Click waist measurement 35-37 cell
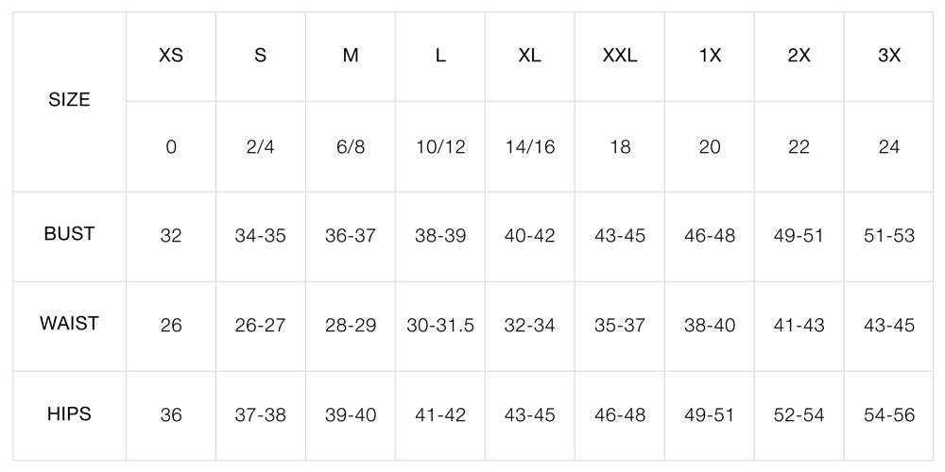945x472 pixels. [620, 326]
